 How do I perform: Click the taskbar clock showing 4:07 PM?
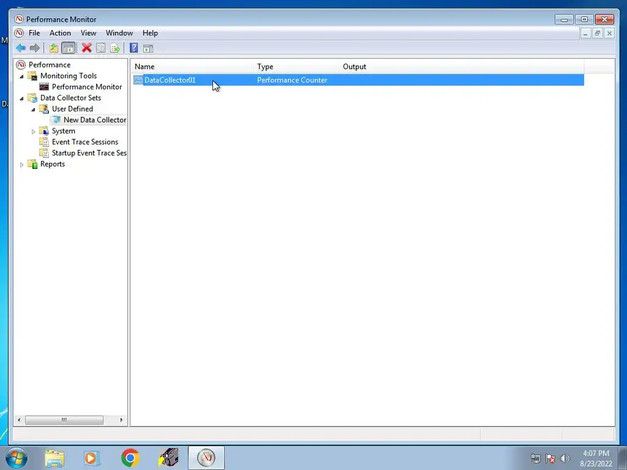pos(596,458)
